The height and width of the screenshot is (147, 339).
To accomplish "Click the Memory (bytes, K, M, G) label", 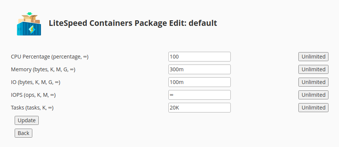I will (x=43, y=69).
